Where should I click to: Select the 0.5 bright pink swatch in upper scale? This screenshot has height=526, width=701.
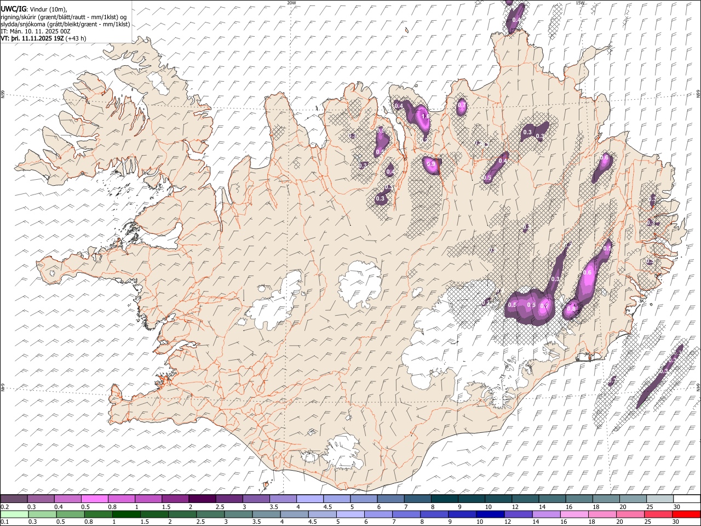pyautogui.click(x=94, y=499)
